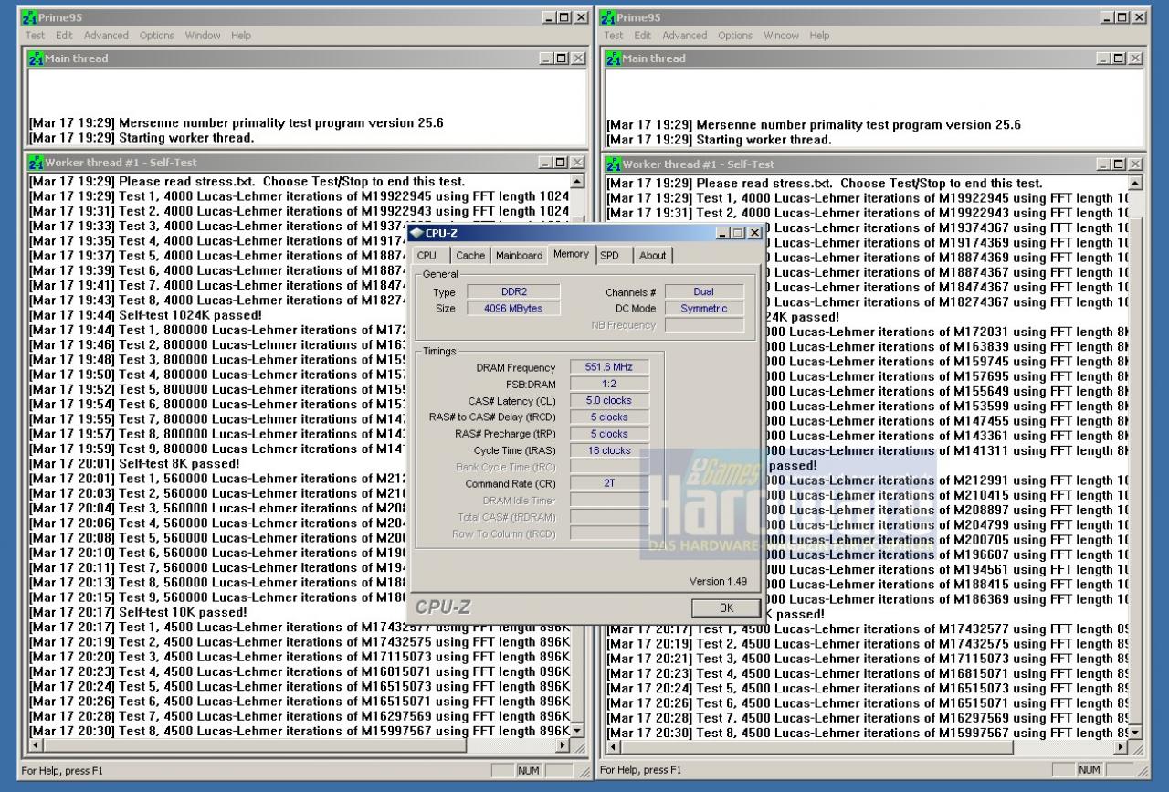Image resolution: width=1169 pixels, height=792 pixels.
Task: Click scroll up arrow in left worker thread
Action: (x=577, y=182)
